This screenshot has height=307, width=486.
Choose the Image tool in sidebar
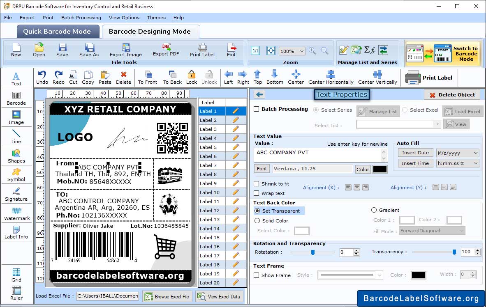click(x=16, y=118)
